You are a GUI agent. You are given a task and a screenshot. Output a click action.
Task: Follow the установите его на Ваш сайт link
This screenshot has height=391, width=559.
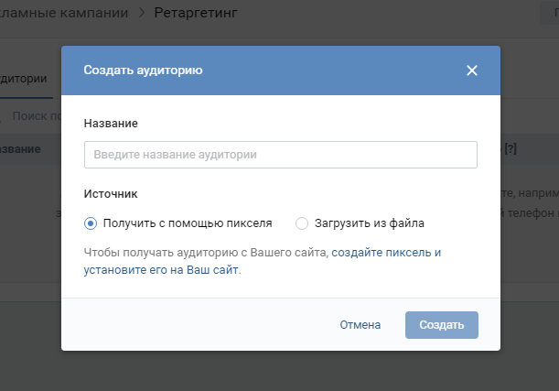tap(160, 270)
